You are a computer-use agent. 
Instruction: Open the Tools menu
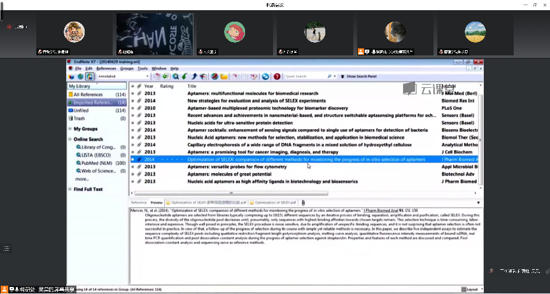click(143, 69)
